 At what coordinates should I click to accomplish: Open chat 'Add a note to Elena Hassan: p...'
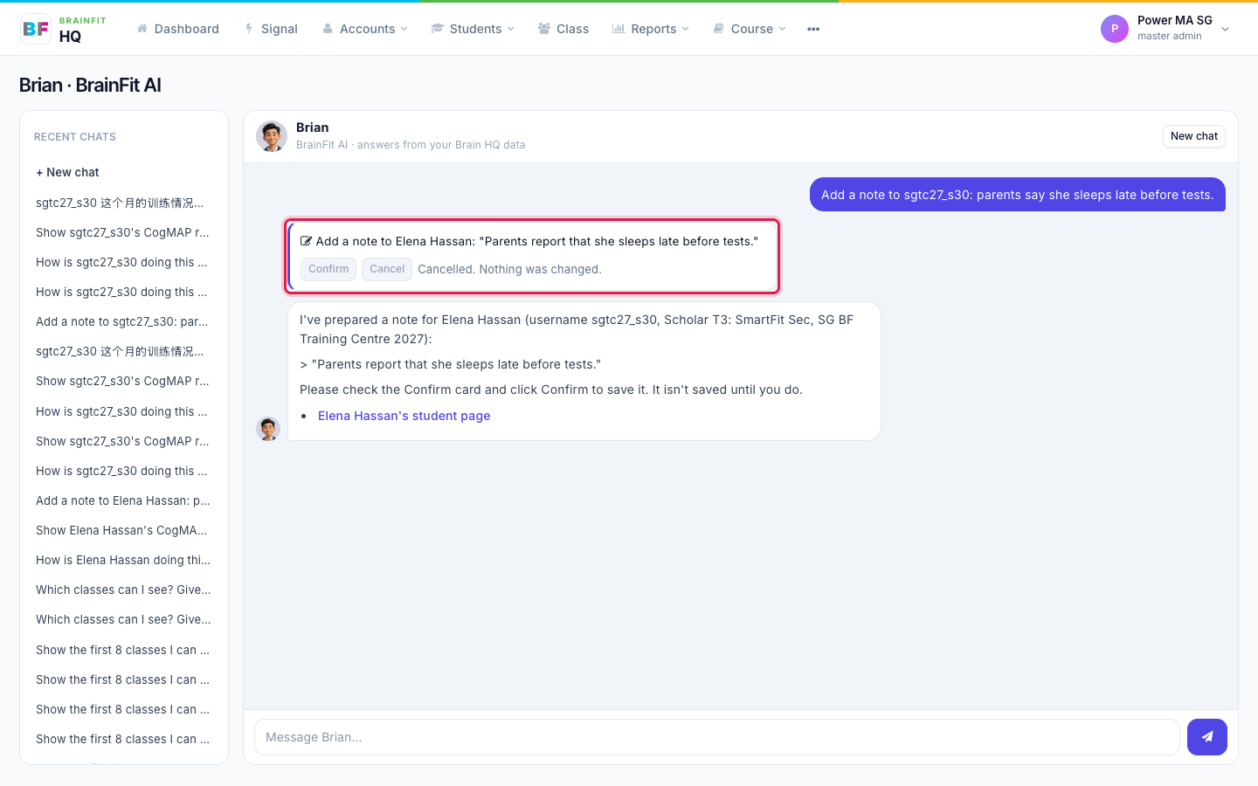[122, 500]
